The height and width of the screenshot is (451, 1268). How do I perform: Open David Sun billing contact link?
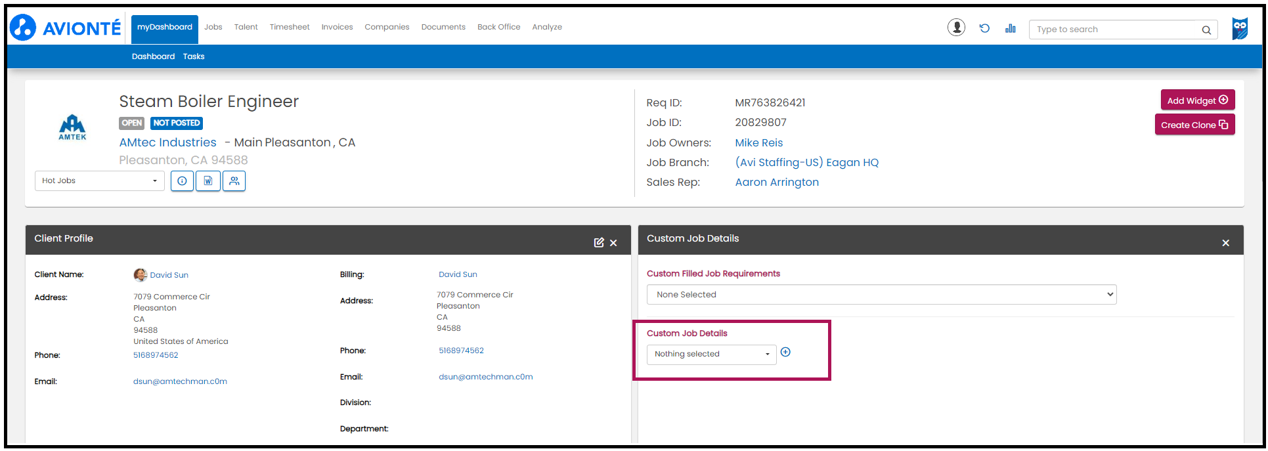(458, 274)
